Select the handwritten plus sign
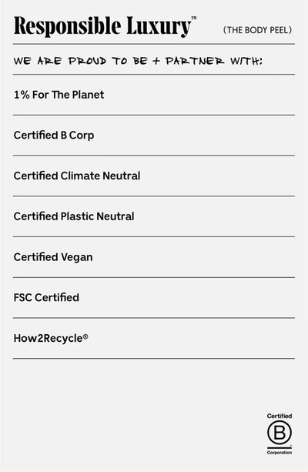 pos(156,61)
